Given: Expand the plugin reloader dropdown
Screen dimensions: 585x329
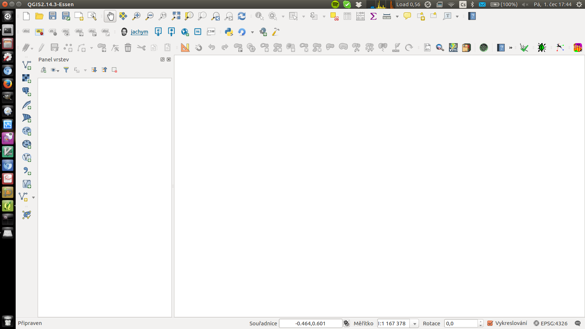Looking at the screenshot, I should click(252, 32).
